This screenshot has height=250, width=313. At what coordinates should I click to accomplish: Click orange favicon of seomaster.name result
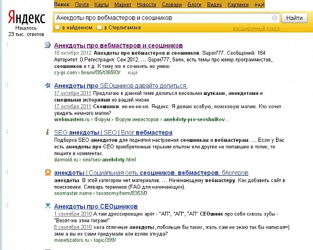point(48,172)
